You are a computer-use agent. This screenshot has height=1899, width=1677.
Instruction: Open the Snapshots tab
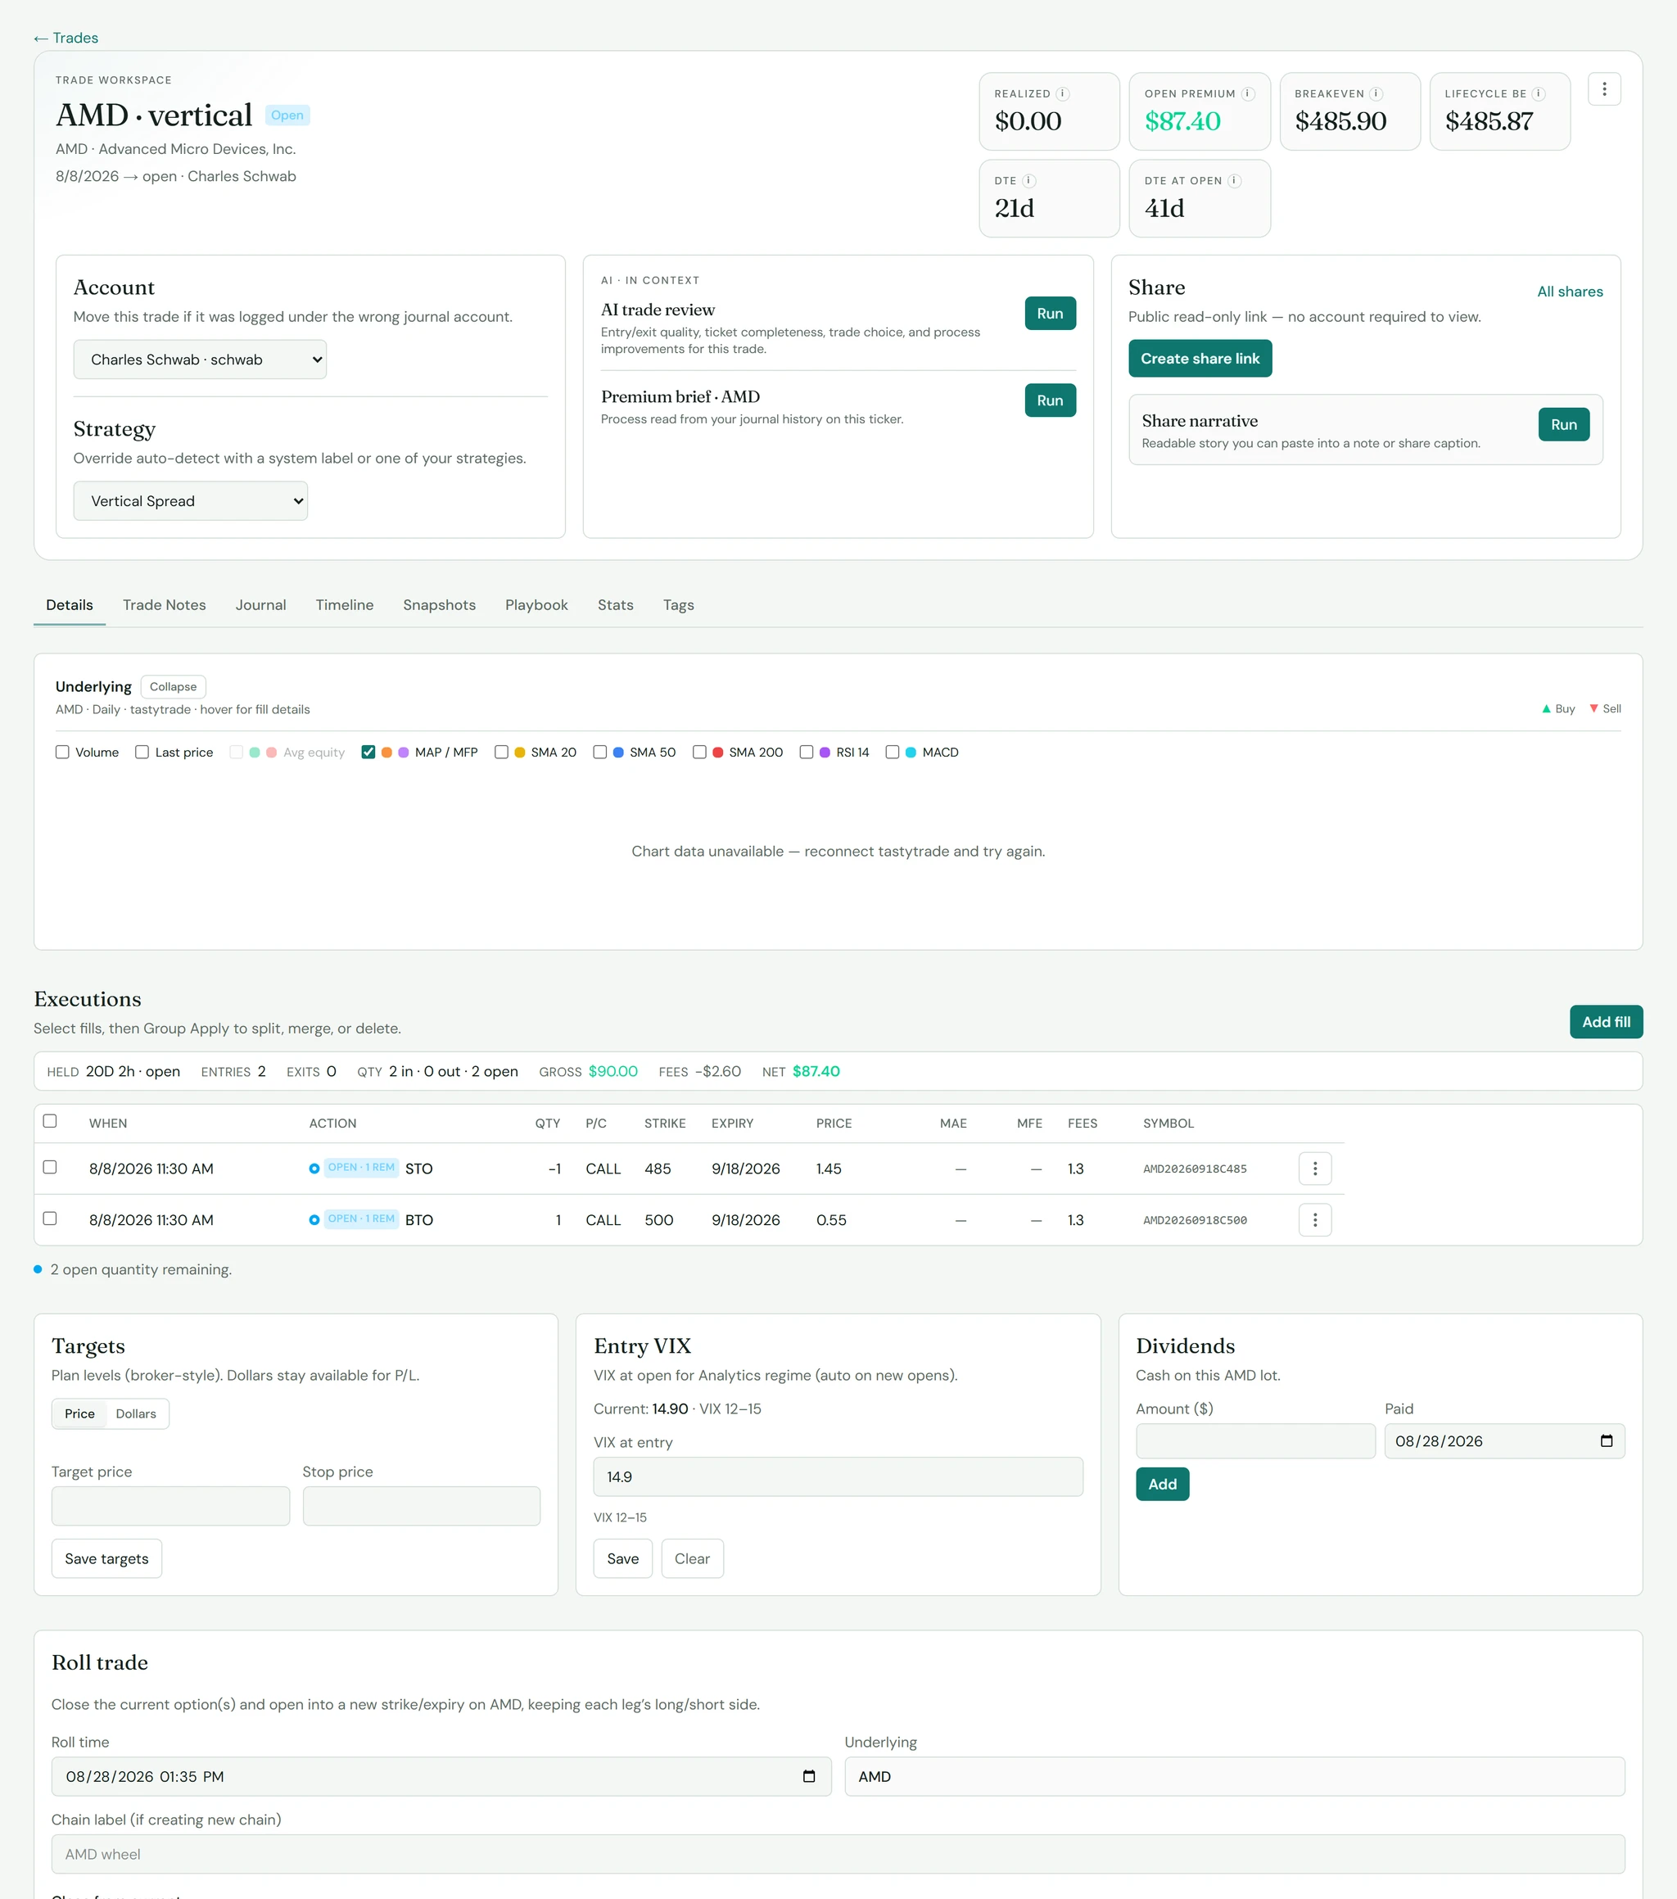440,605
